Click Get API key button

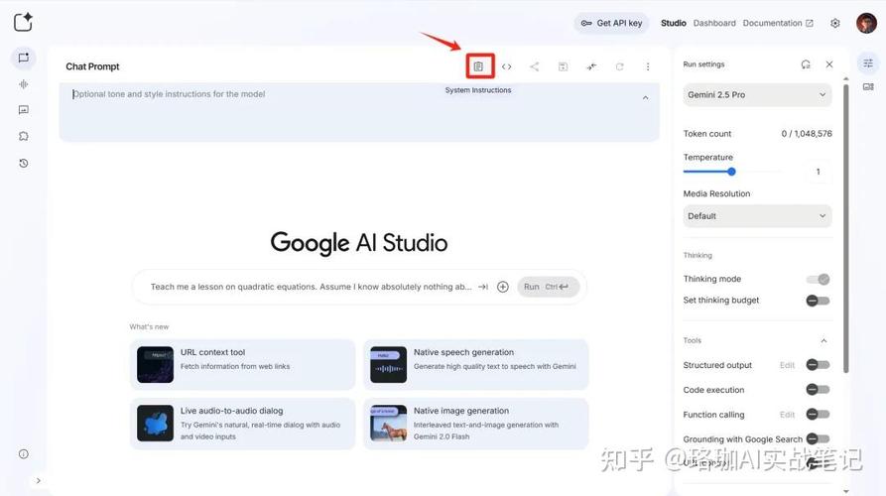click(x=612, y=23)
